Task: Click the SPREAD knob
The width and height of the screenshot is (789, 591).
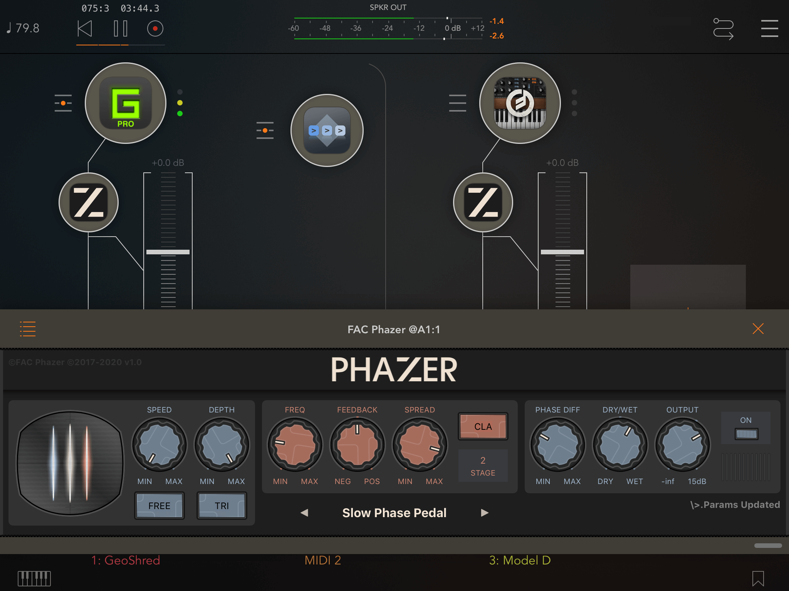Action: (x=420, y=445)
